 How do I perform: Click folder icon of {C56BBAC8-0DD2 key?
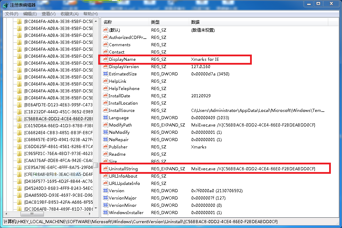click(x=20, y=119)
